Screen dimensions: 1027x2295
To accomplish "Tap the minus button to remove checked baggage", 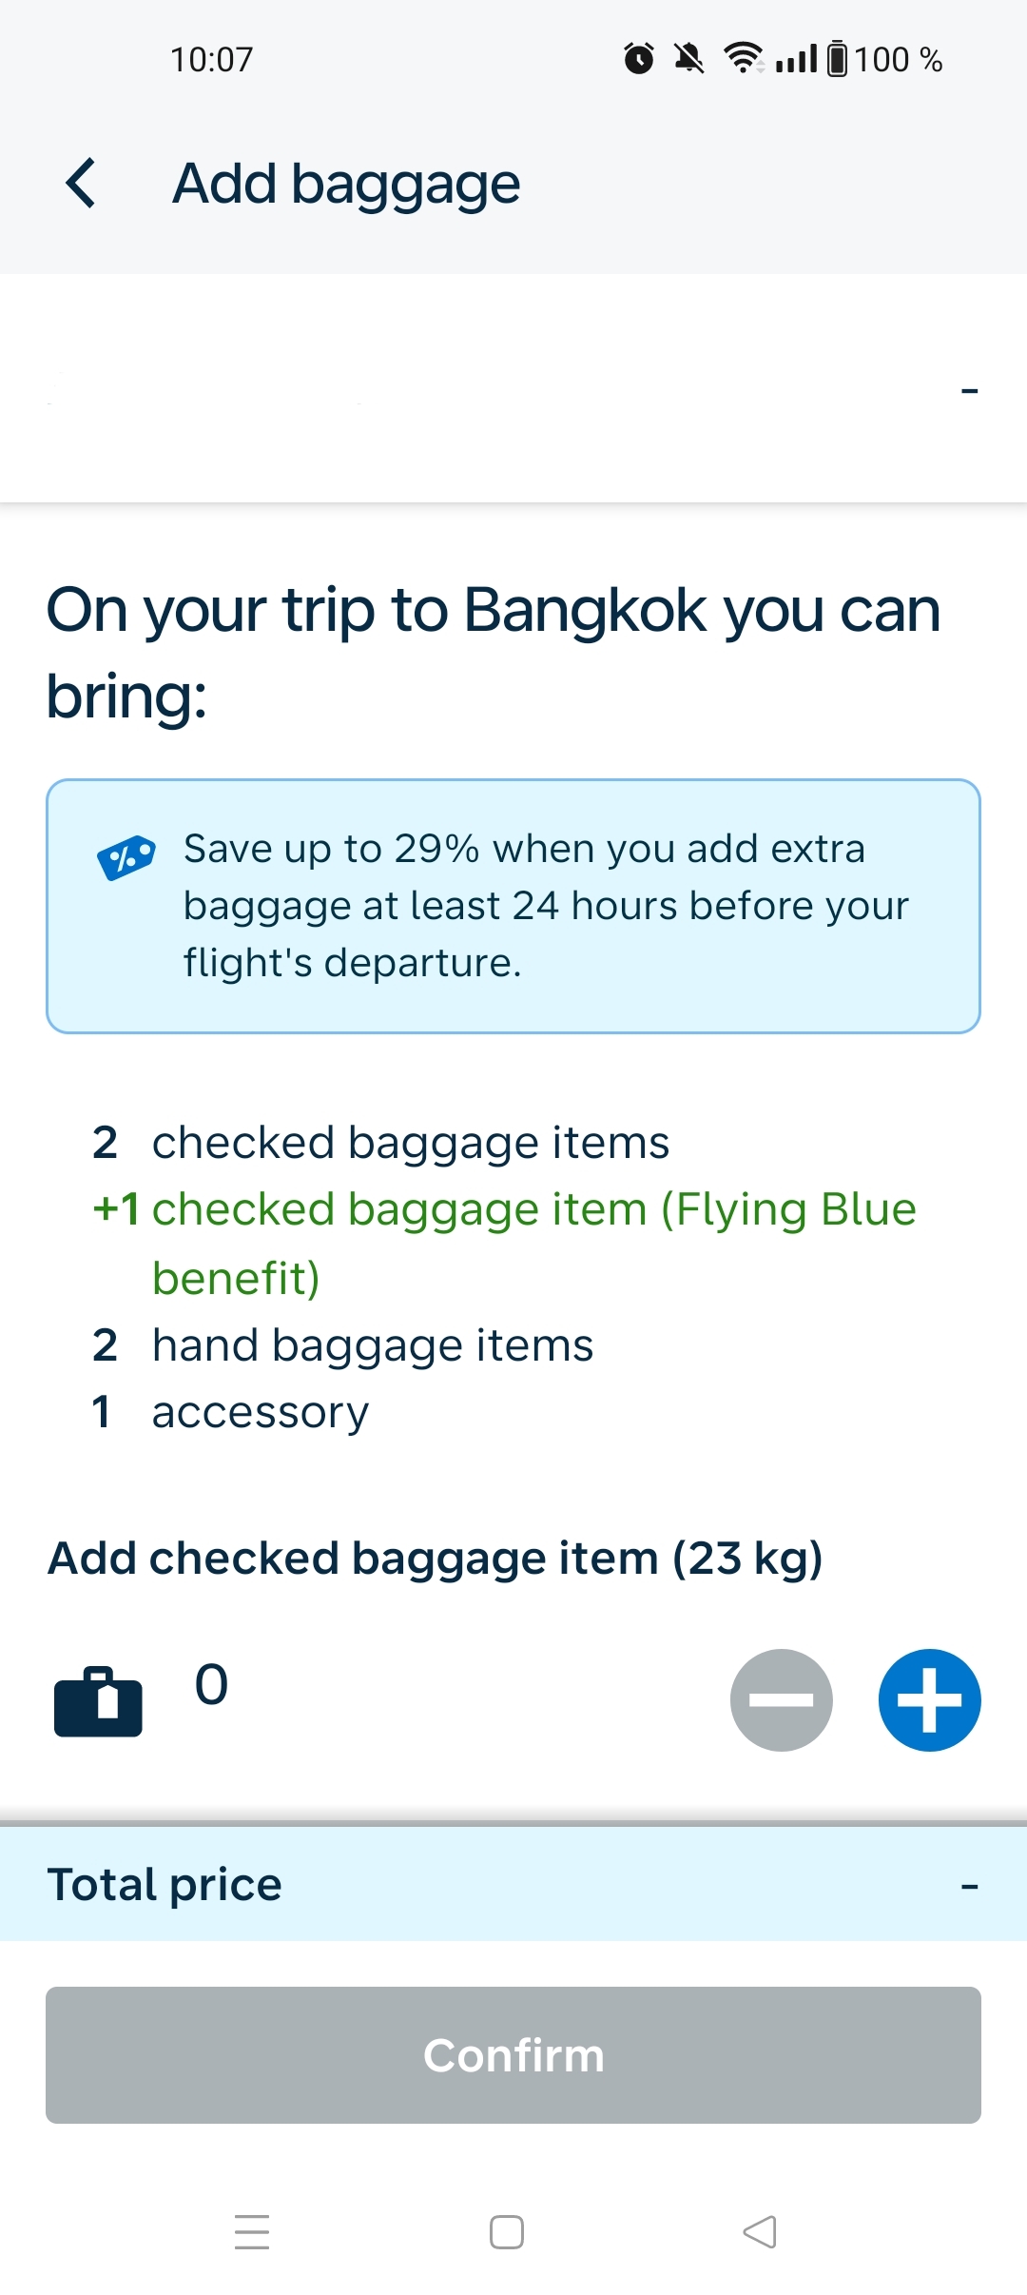I will (781, 1699).
